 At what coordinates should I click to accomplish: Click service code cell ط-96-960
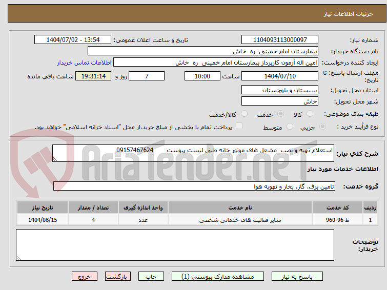tap(337, 220)
